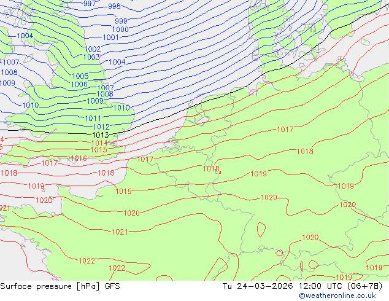The image size is (389, 301).
Task: Select the 1012 isobar label
Action: click(101, 127)
